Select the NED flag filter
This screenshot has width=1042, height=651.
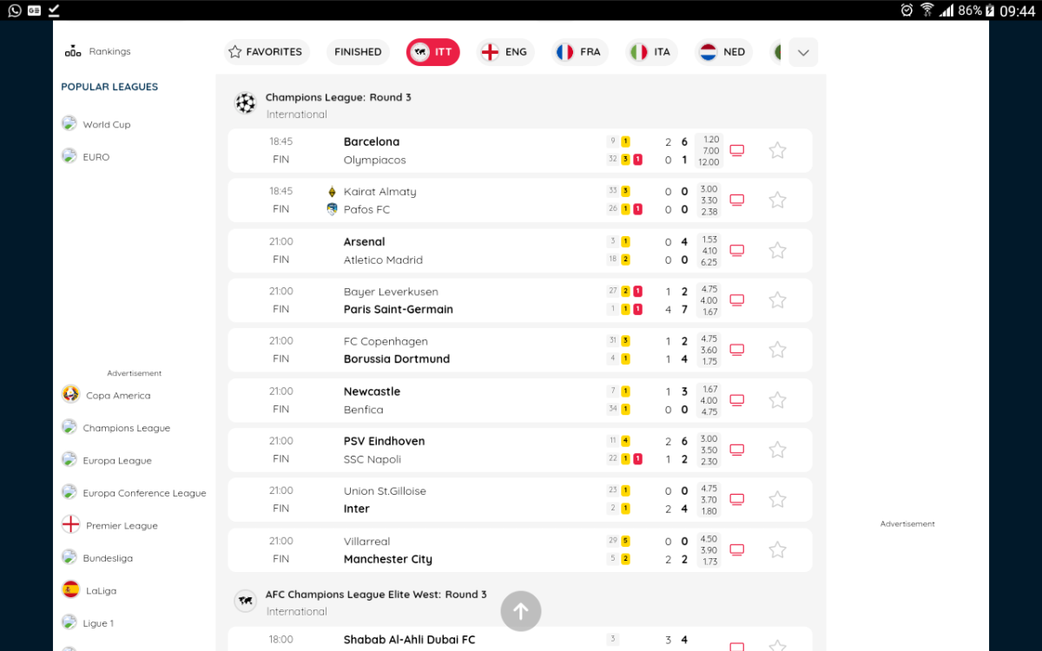(x=723, y=52)
